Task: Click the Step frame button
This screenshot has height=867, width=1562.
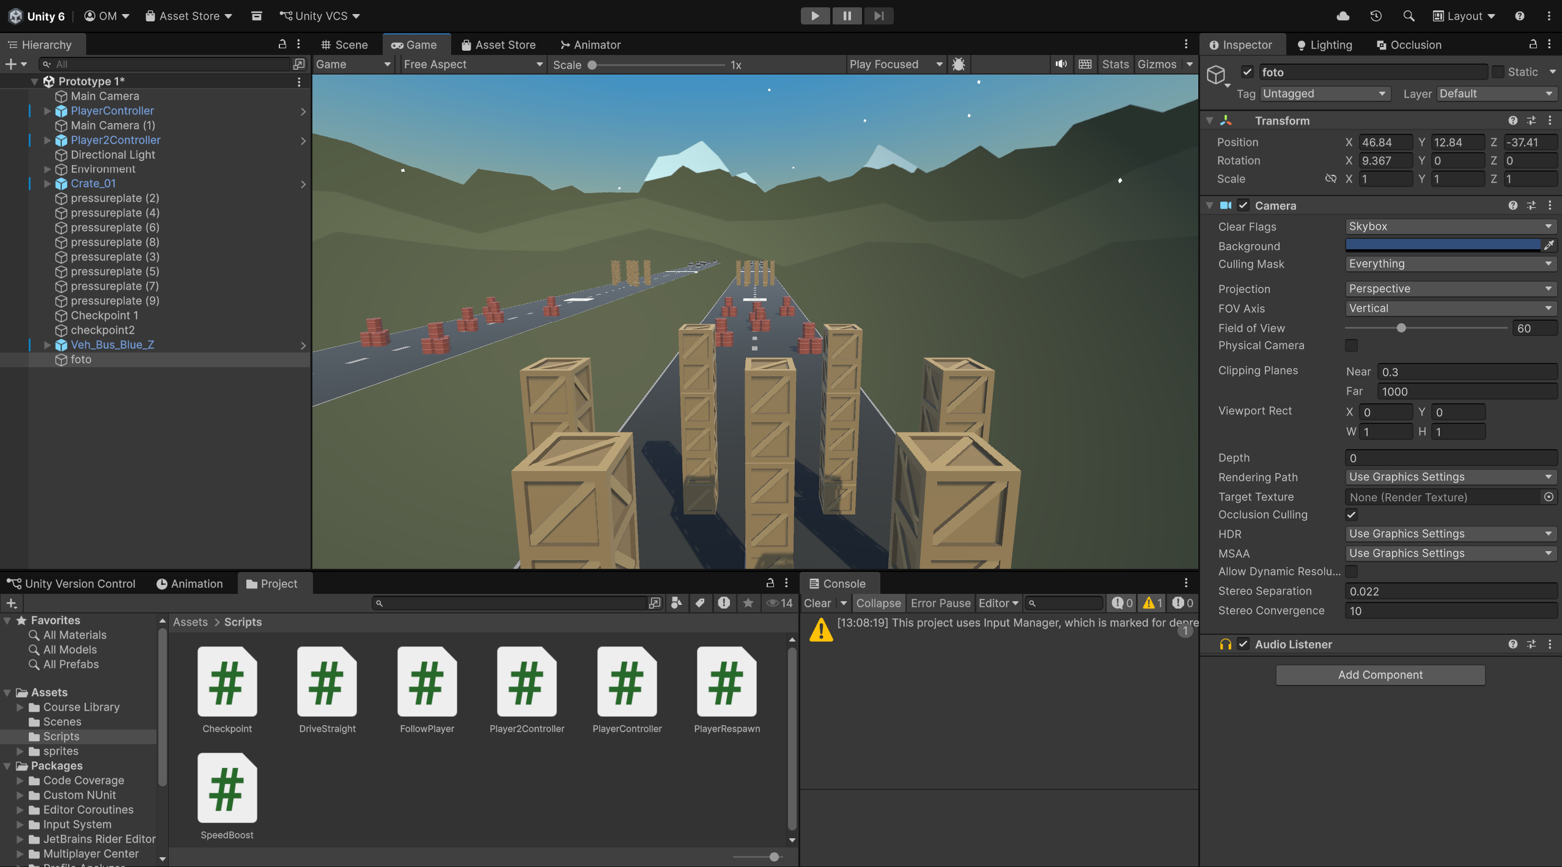Action: pos(879,16)
